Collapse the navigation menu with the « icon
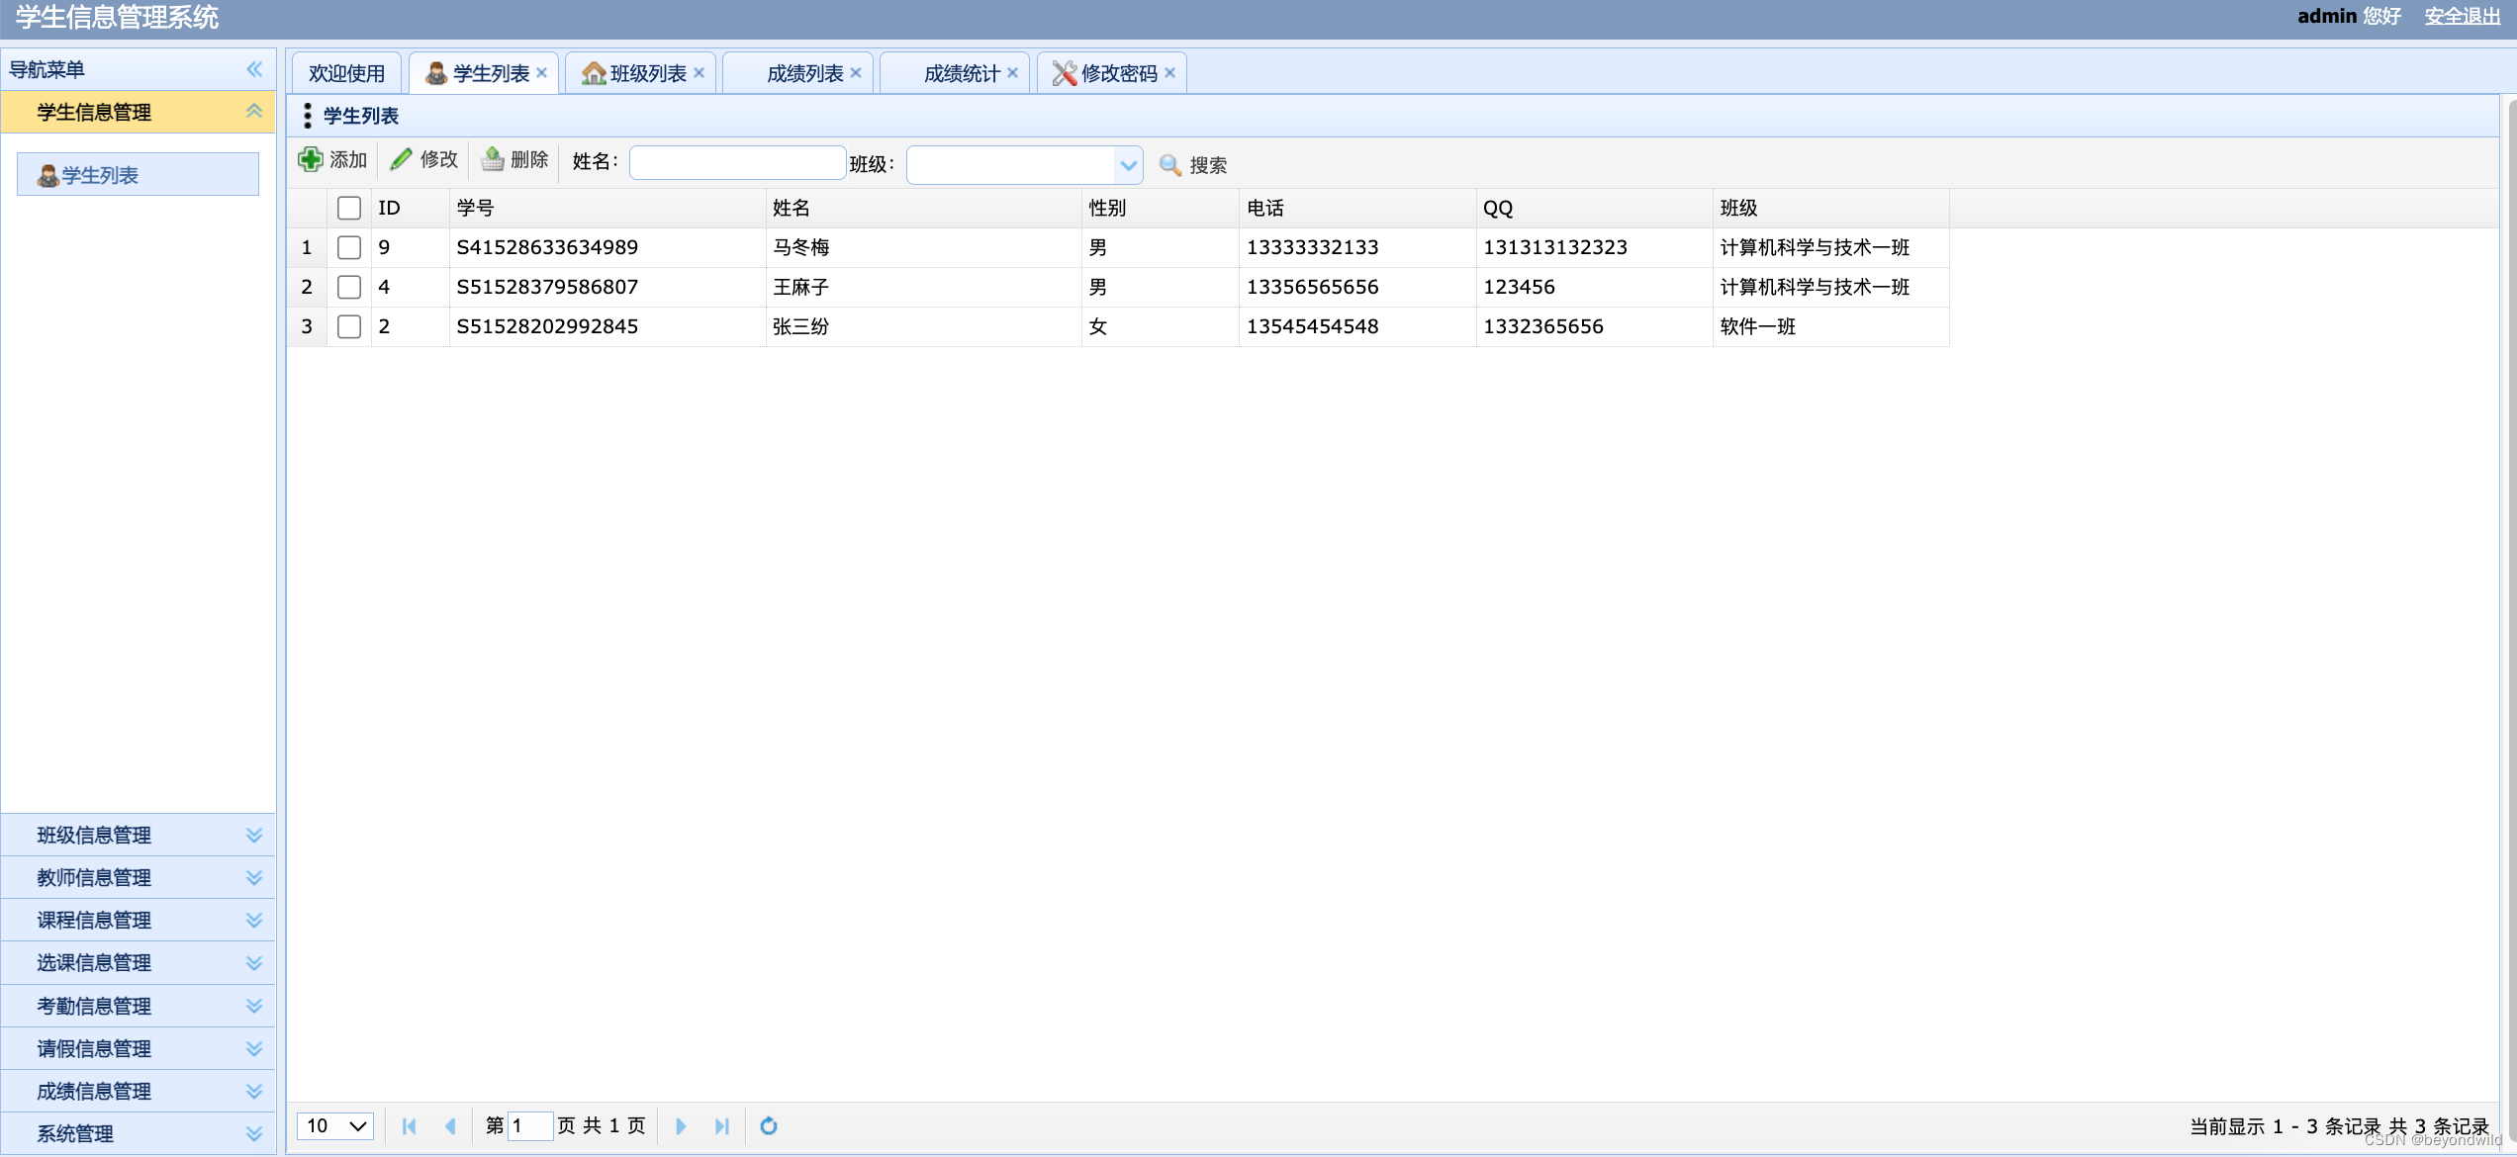Image resolution: width=2517 pixels, height=1157 pixels. point(254,69)
